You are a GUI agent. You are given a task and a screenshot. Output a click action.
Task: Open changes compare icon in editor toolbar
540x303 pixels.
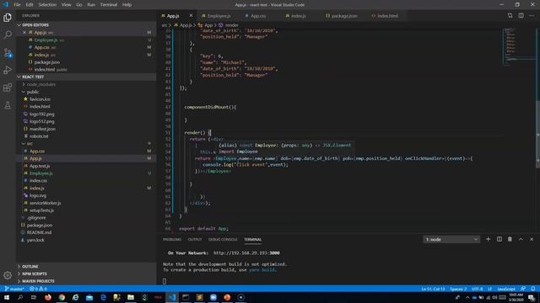click(510, 15)
